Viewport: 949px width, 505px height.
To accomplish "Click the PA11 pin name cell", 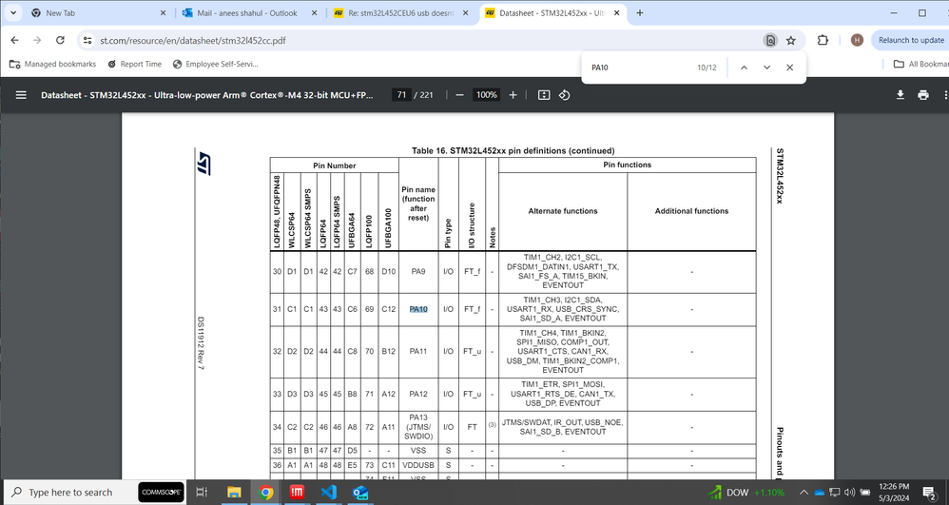I will [418, 351].
